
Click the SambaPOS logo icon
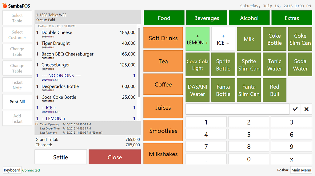click(5, 6)
